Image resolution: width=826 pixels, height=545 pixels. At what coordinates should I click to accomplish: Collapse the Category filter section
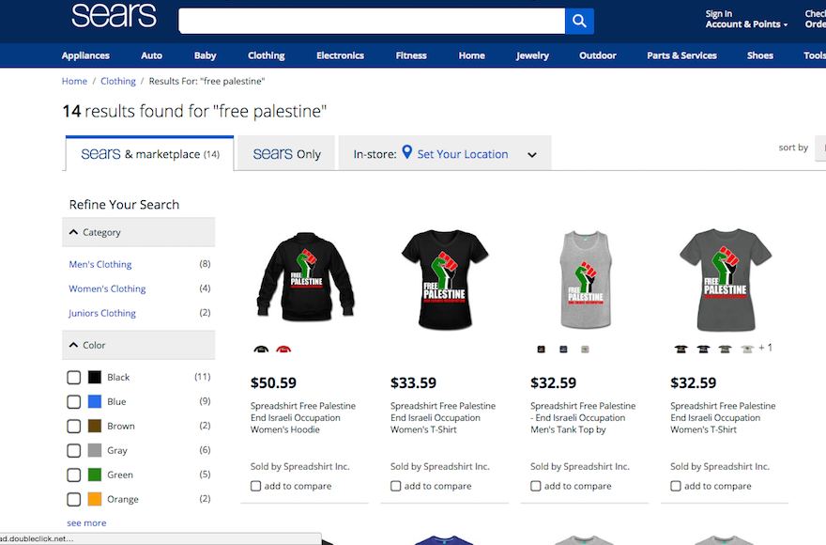click(73, 232)
